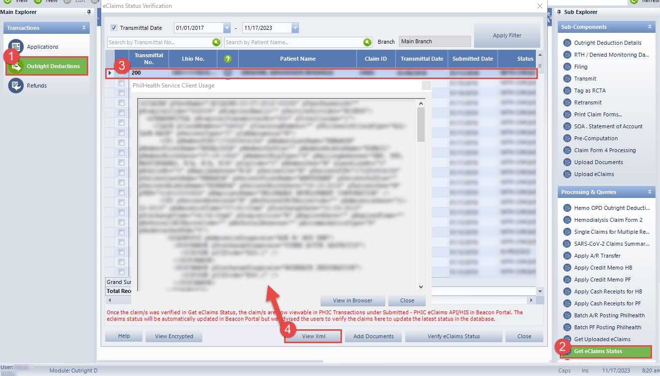Click the Applications icon in Transactions
The height and width of the screenshot is (376, 660).
16,47
